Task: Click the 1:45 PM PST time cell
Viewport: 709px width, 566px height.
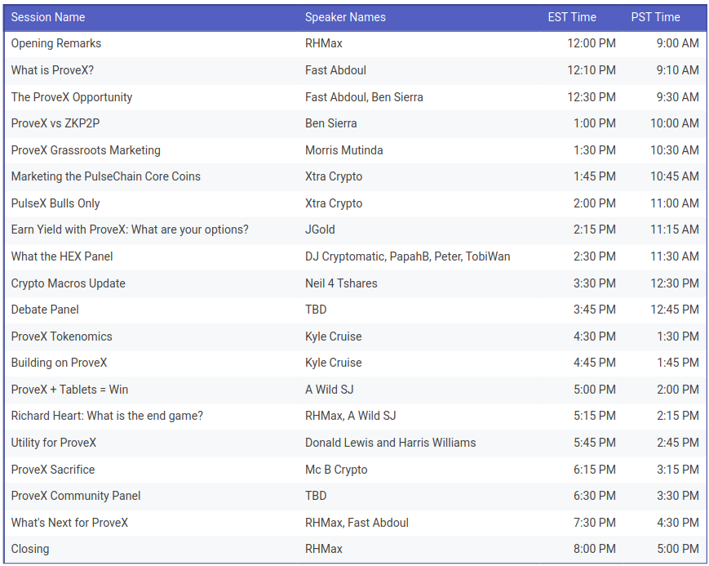Action: click(678, 363)
